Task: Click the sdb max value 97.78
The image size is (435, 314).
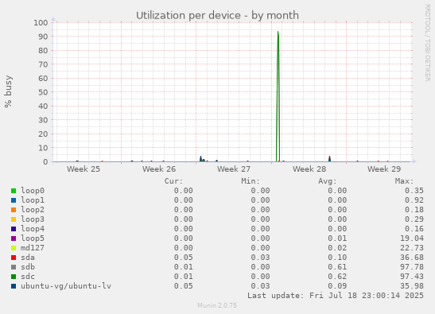Action: (412, 267)
